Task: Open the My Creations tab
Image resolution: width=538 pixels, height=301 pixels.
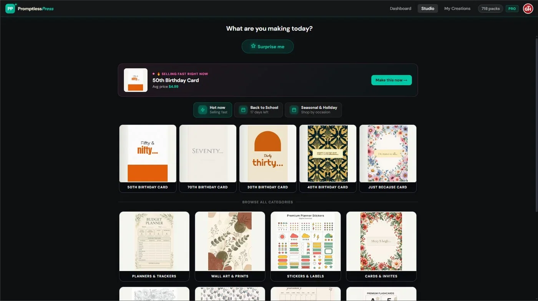Action: coord(457,8)
